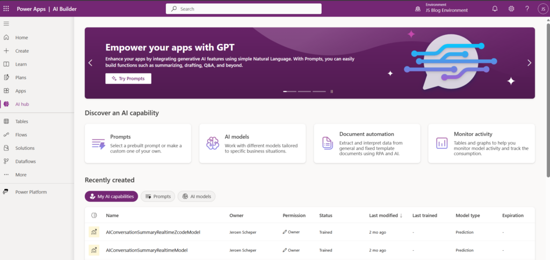Click the Try Prompts button
The image size is (550, 260).
(x=128, y=78)
